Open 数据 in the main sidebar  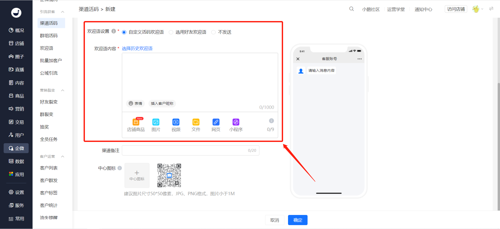pos(16,161)
